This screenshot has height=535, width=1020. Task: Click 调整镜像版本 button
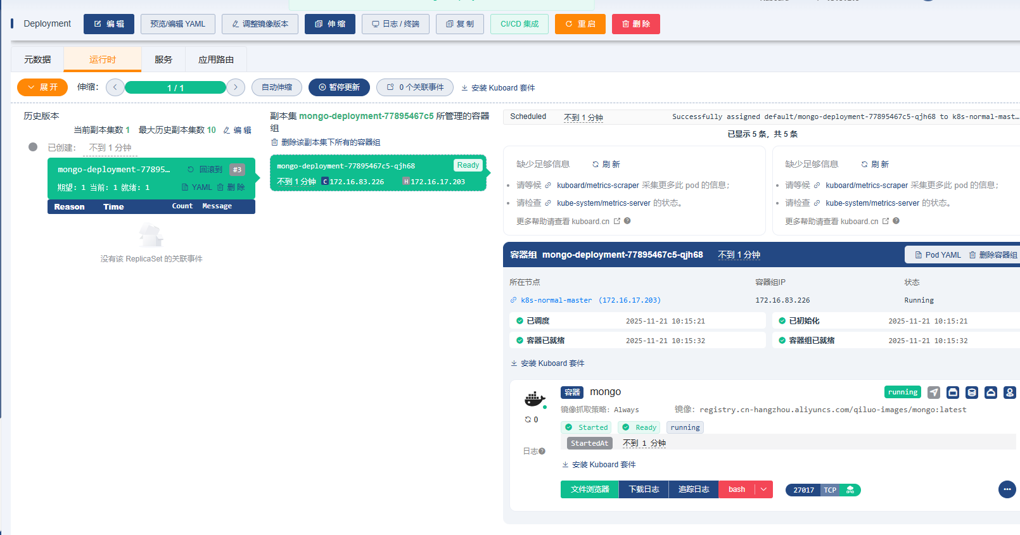click(260, 24)
